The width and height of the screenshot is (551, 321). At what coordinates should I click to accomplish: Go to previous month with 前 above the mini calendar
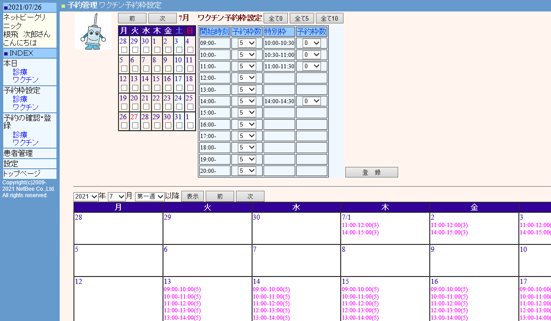[x=132, y=18]
